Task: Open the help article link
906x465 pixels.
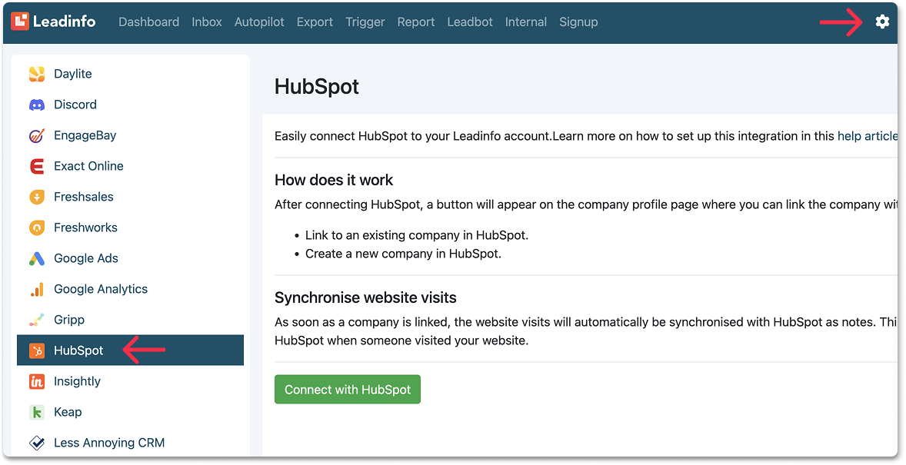Action: pyautogui.click(x=868, y=136)
